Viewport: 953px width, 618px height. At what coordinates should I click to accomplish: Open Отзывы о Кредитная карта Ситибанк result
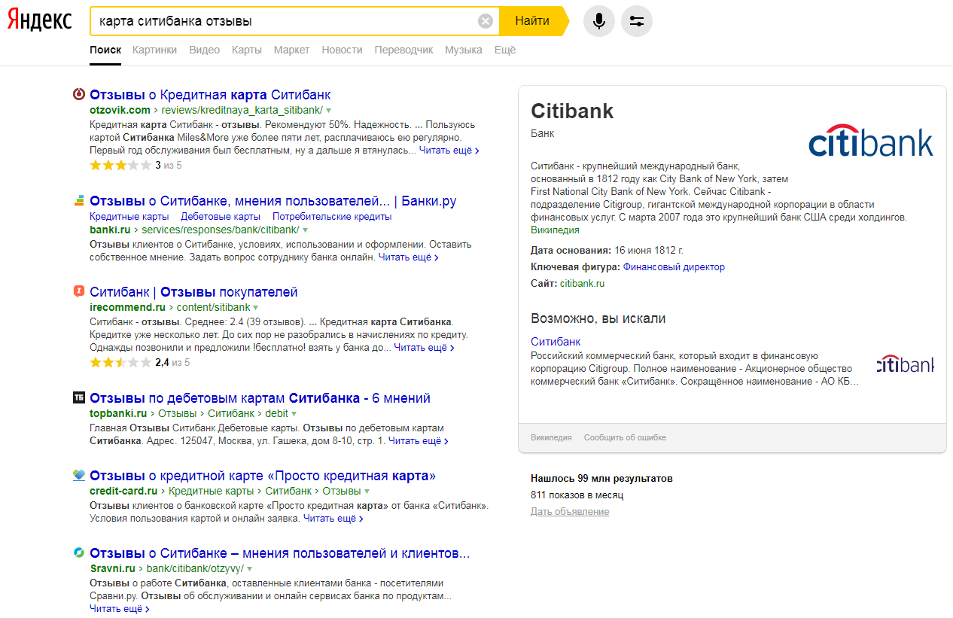tap(210, 95)
